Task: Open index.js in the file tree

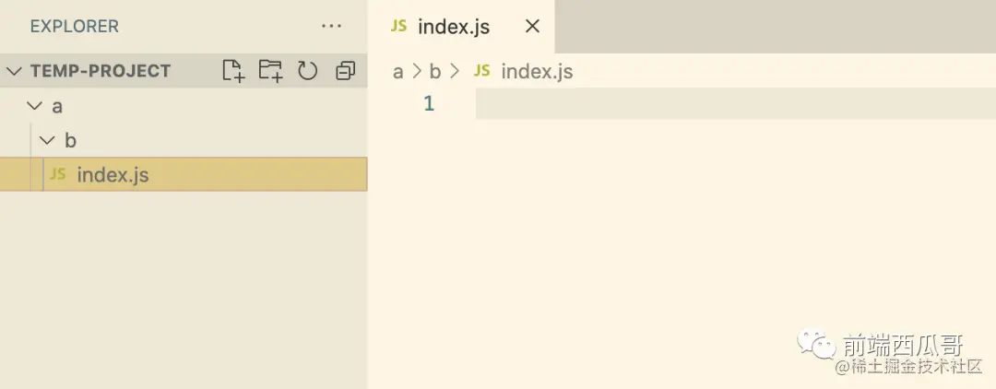Action: point(184,174)
